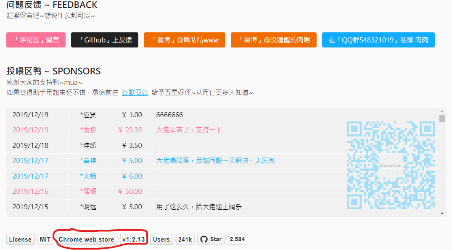Viewport: 452px width, 250px height.
Task: Click the MIT badge
Action: (45, 239)
